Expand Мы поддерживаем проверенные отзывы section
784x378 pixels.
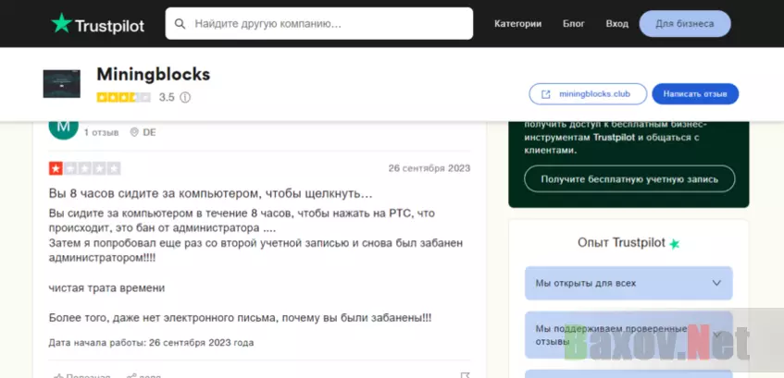tap(628, 335)
